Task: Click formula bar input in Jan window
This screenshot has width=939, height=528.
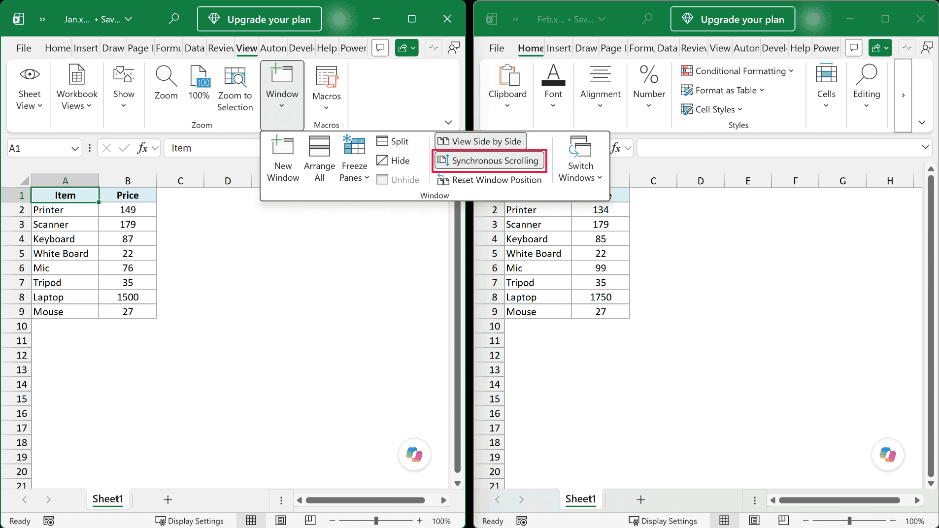Action: tap(212, 148)
